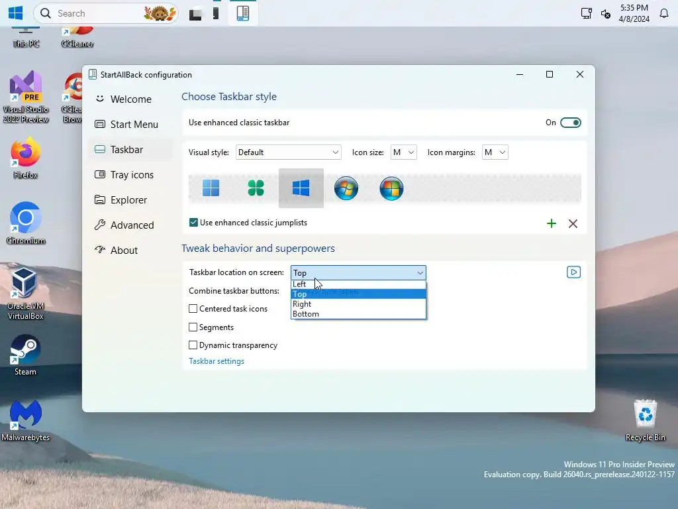Click the task view icon on taskbar
Image resolution: width=678 pixels, height=509 pixels.
(x=195, y=14)
